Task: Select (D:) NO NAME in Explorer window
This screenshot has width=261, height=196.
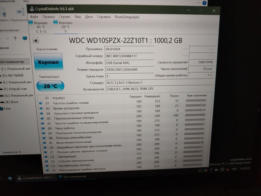Action: [13, 75]
